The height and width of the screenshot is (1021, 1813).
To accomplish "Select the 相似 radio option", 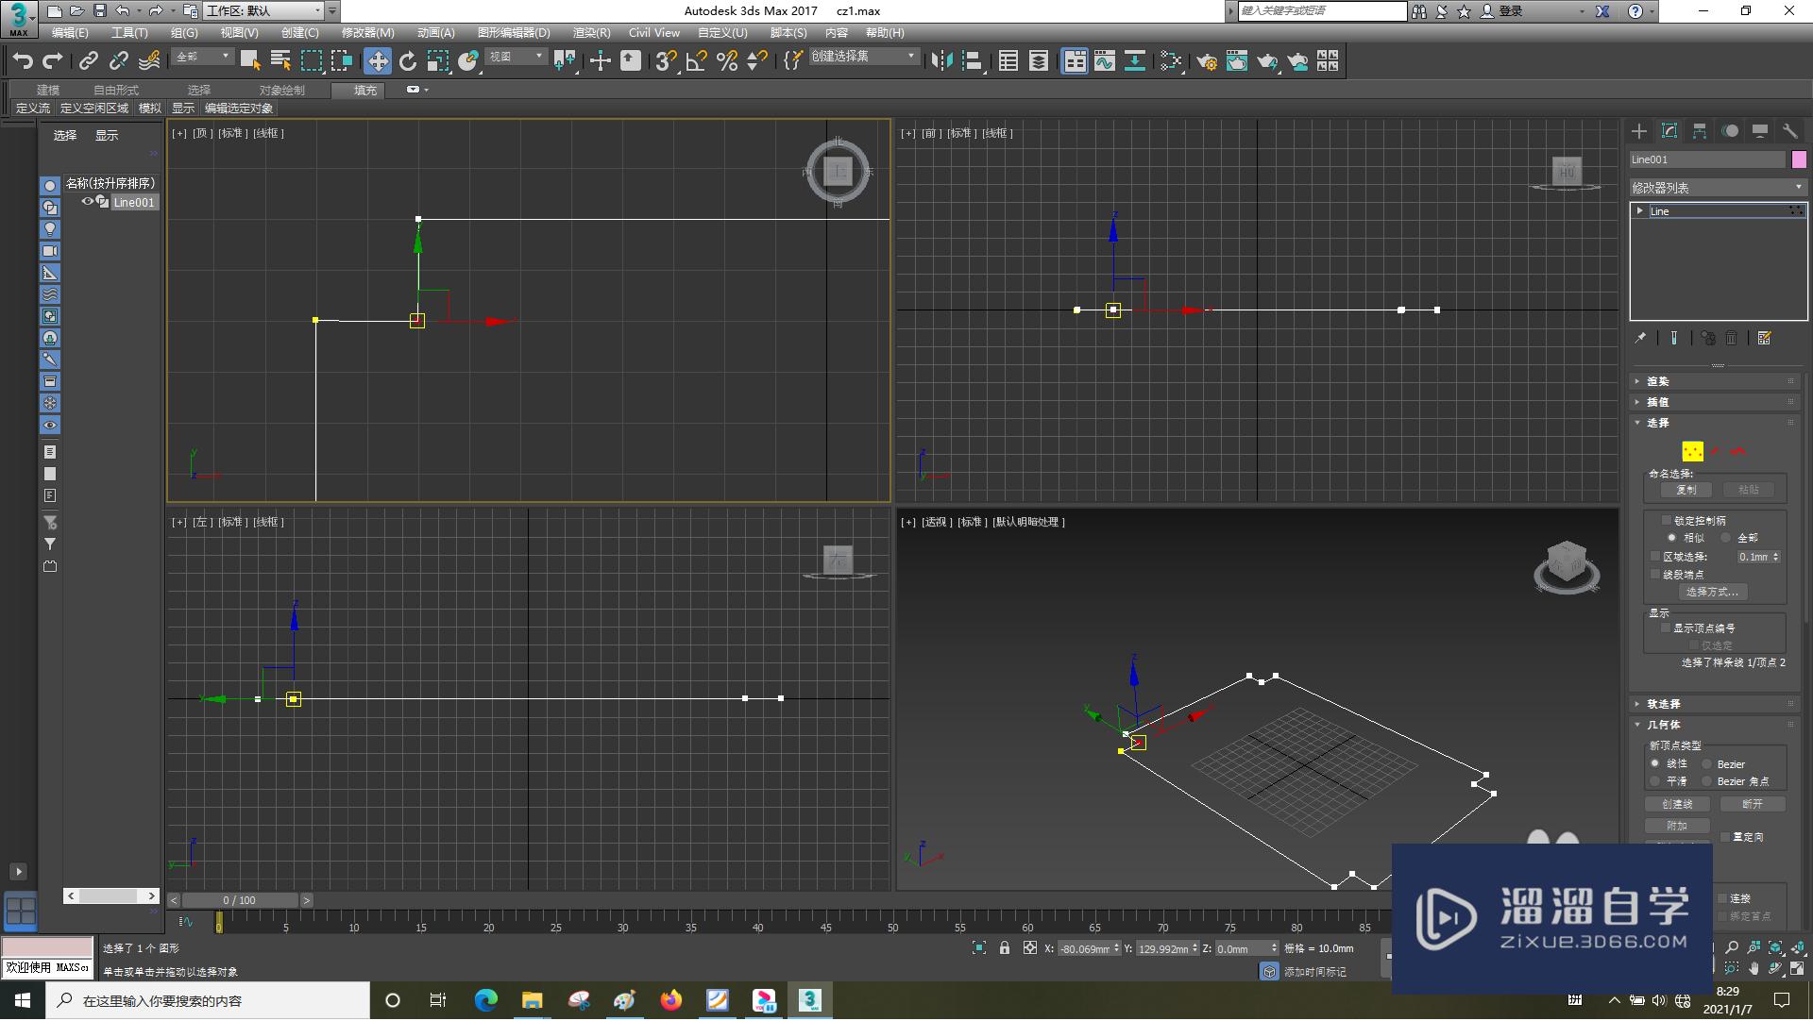I will click(1671, 537).
